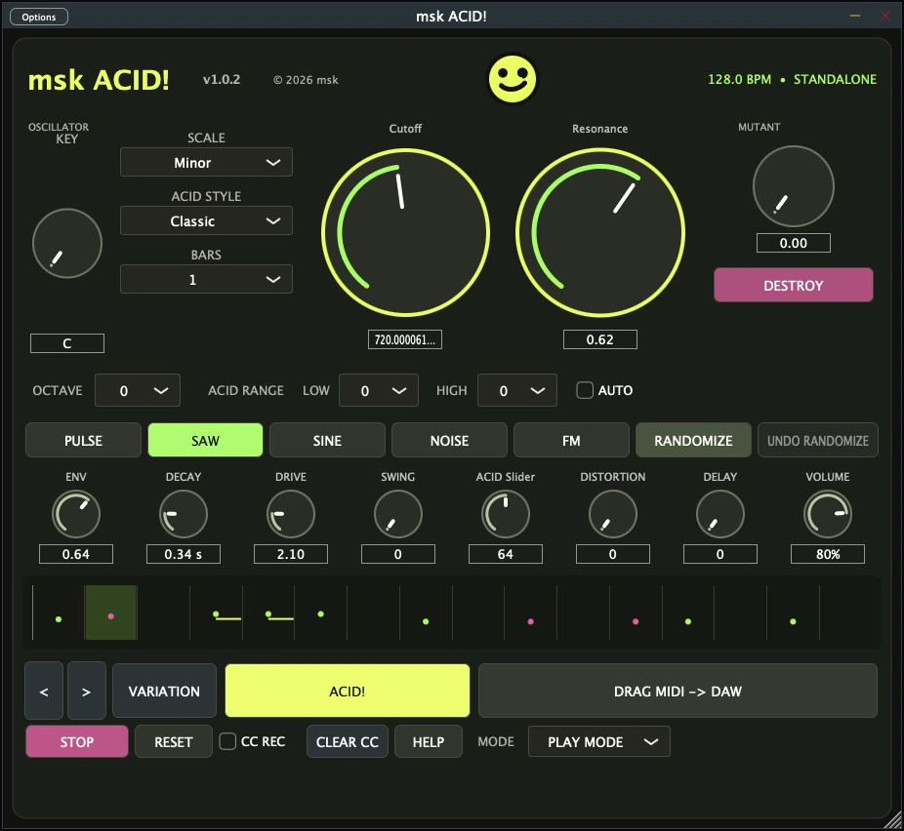This screenshot has height=831, width=904.
Task: Click the first sequencer step note
Action: click(x=59, y=619)
